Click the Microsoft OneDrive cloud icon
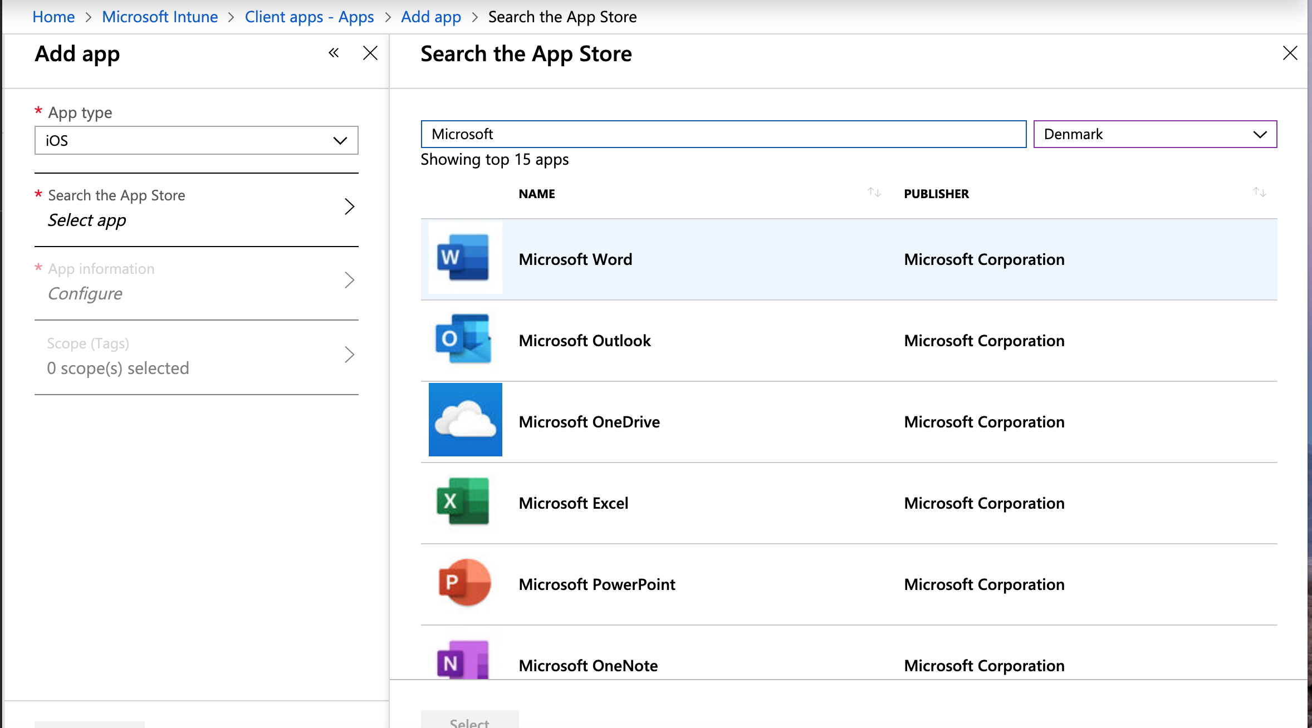 tap(465, 420)
